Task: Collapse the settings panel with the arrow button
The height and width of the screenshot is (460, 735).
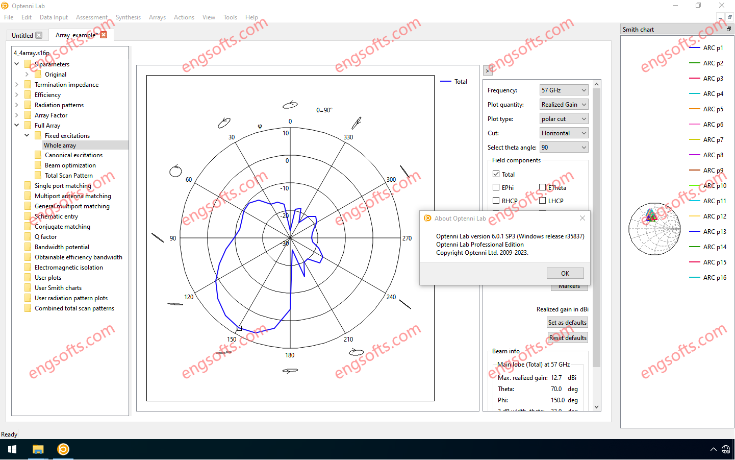Action: (x=488, y=70)
